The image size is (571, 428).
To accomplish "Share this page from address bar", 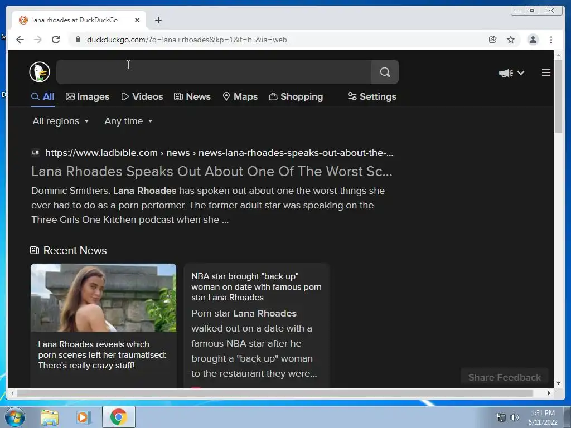I will [x=492, y=40].
